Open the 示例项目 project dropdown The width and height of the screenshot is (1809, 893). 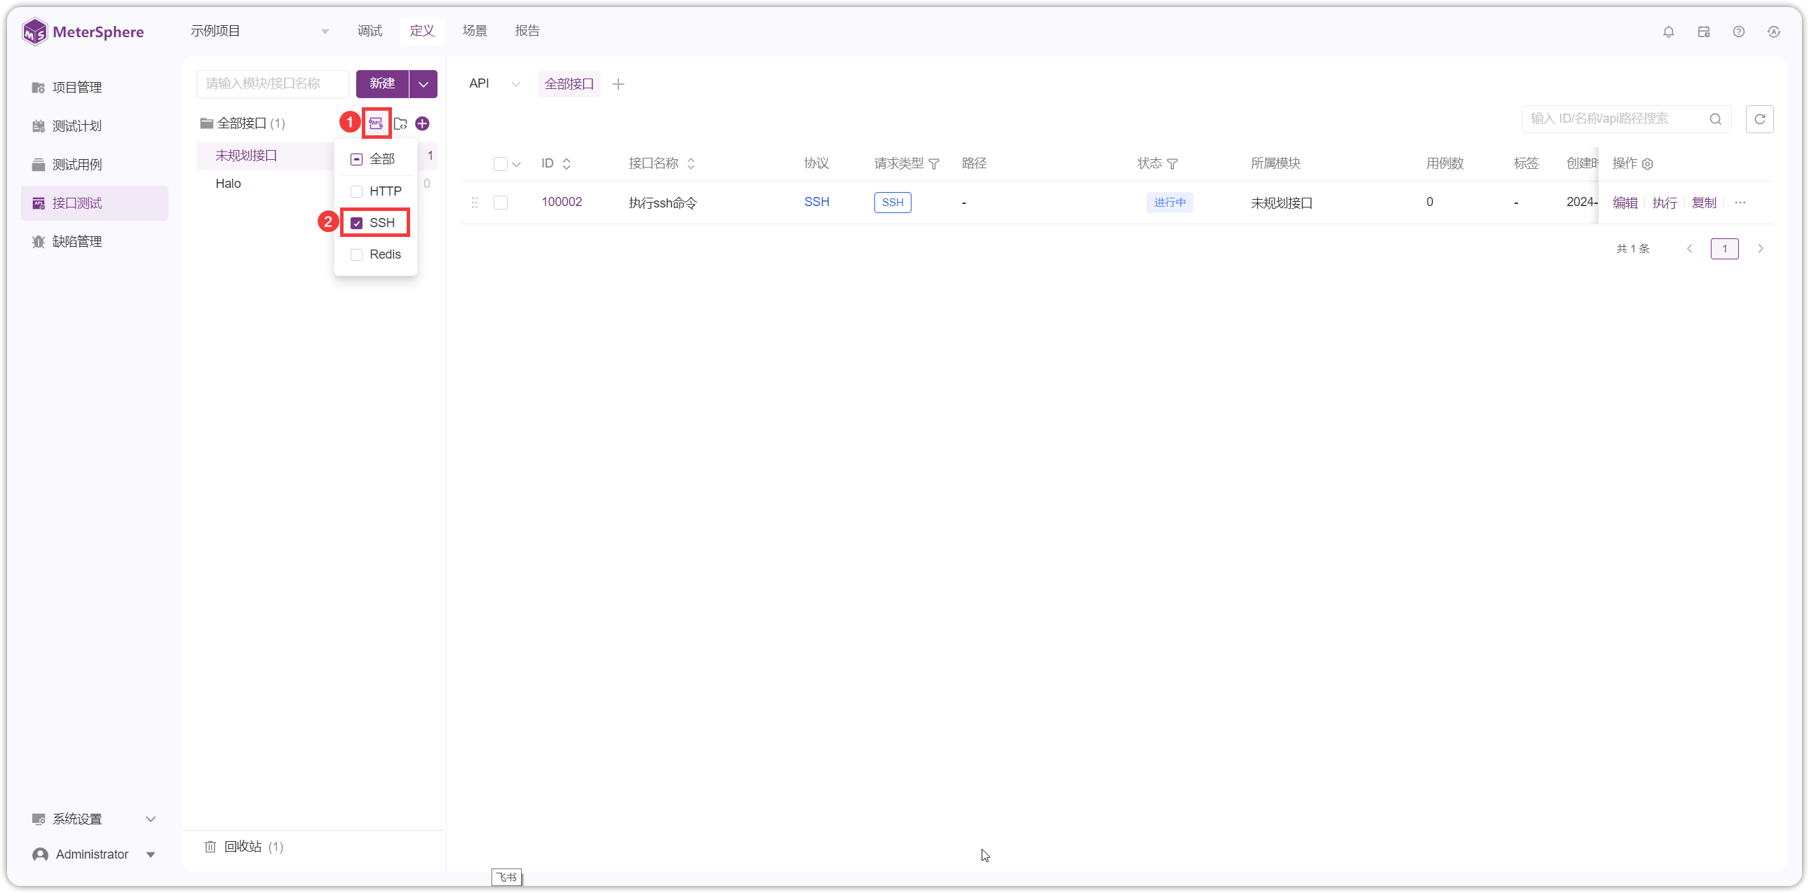(x=260, y=31)
